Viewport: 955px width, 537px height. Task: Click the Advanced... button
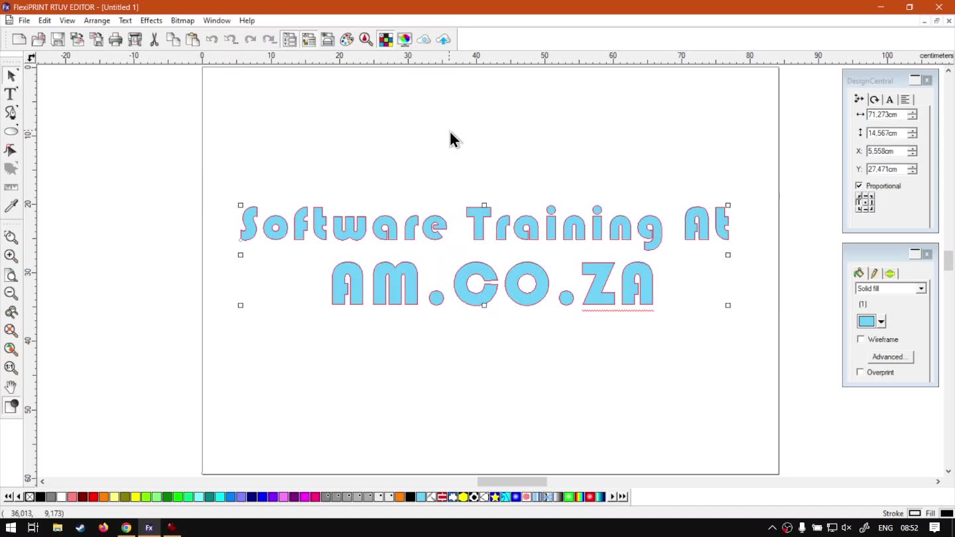coord(889,357)
